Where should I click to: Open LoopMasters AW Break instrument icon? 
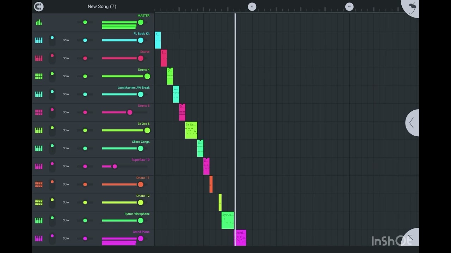(39, 94)
